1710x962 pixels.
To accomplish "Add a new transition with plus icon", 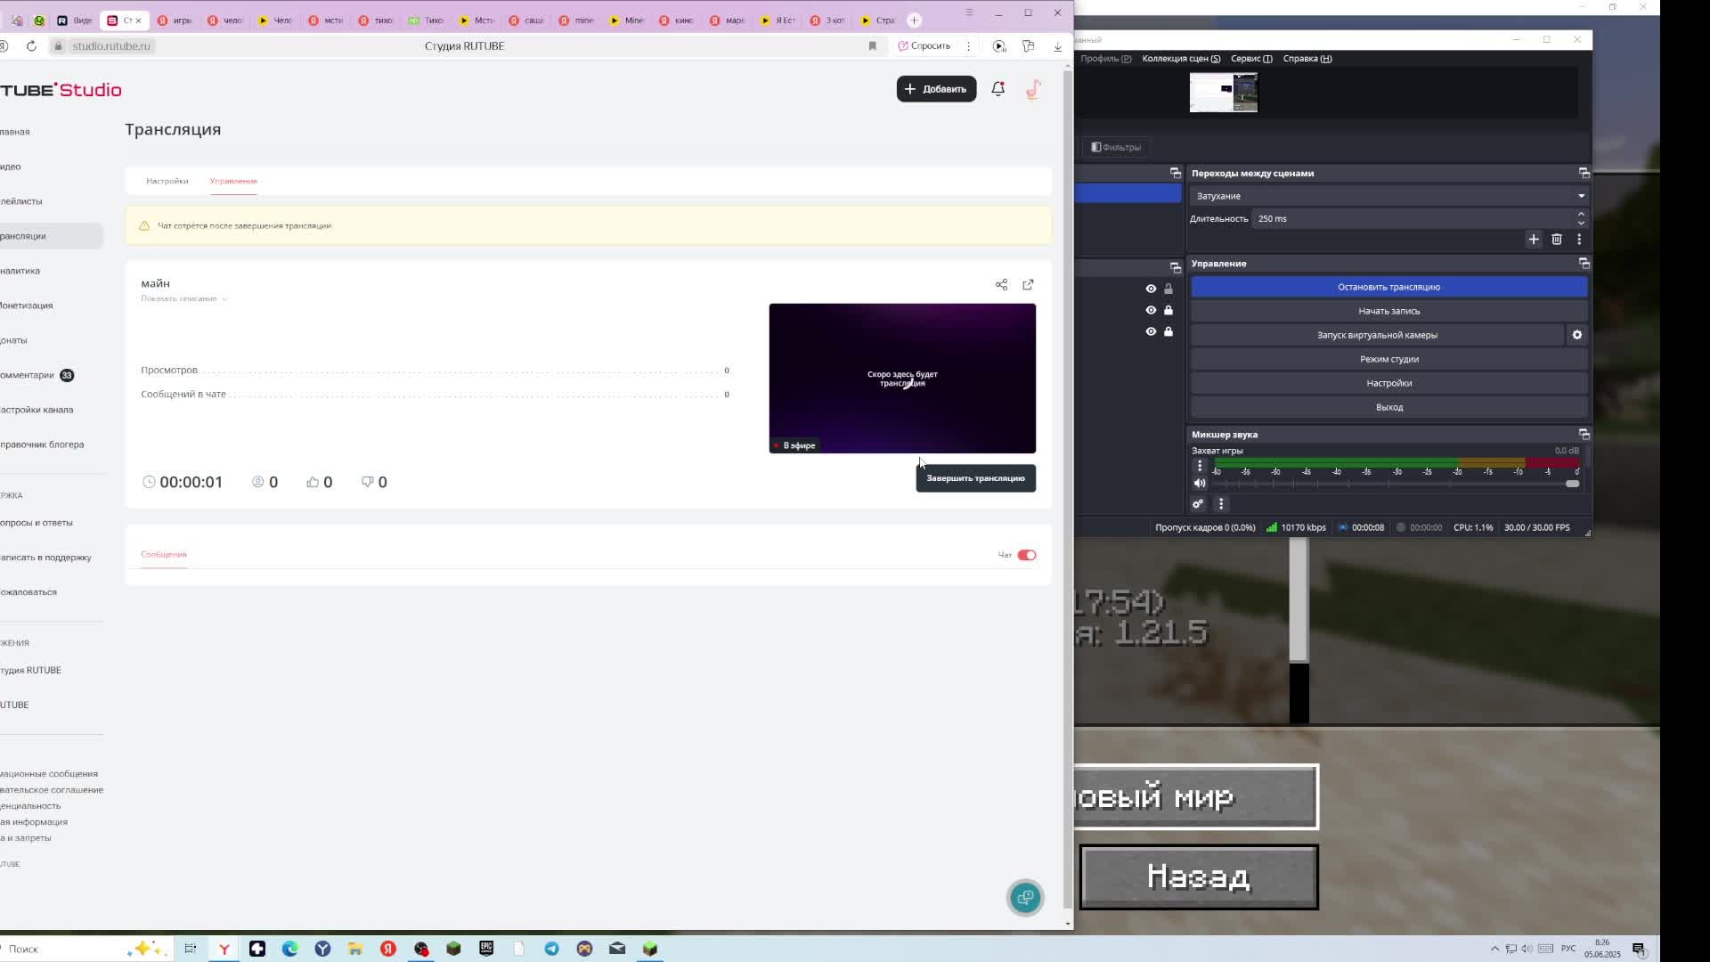I will pos(1533,240).
